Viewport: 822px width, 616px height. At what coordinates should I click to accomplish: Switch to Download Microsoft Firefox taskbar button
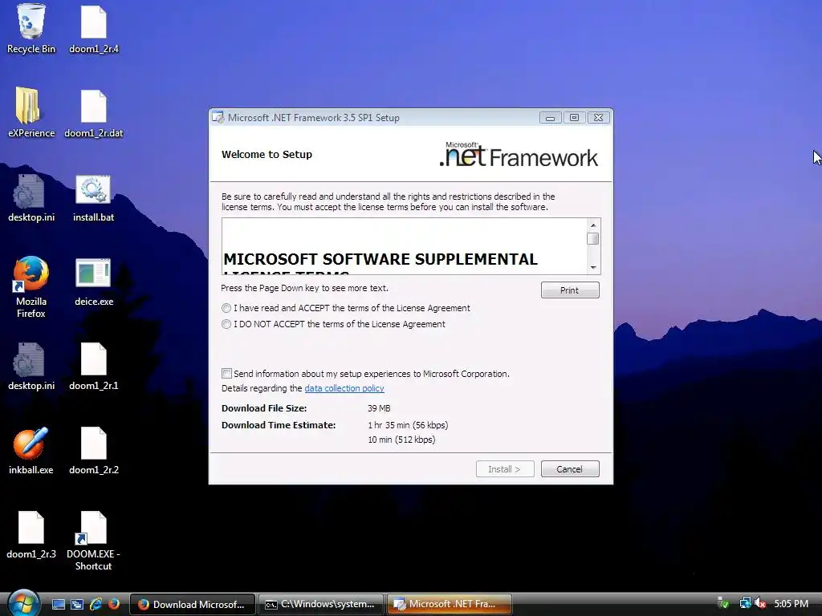click(193, 604)
